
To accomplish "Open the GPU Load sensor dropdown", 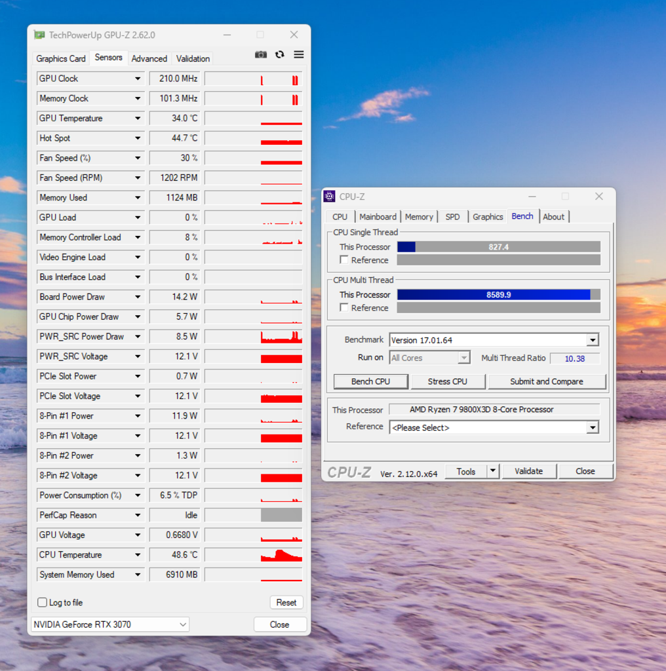I will click(138, 218).
